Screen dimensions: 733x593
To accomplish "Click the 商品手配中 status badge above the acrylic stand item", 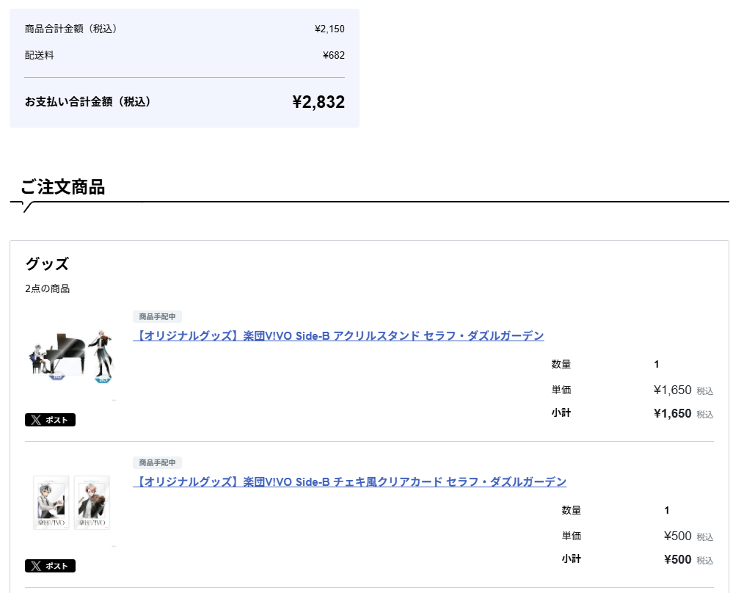I will (x=157, y=316).
